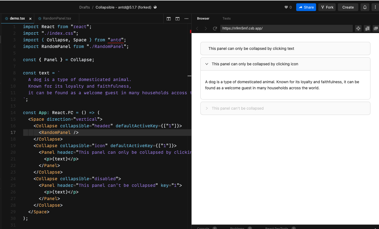Click the Create button
Viewport: 379px width, 229px height.
click(348, 7)
